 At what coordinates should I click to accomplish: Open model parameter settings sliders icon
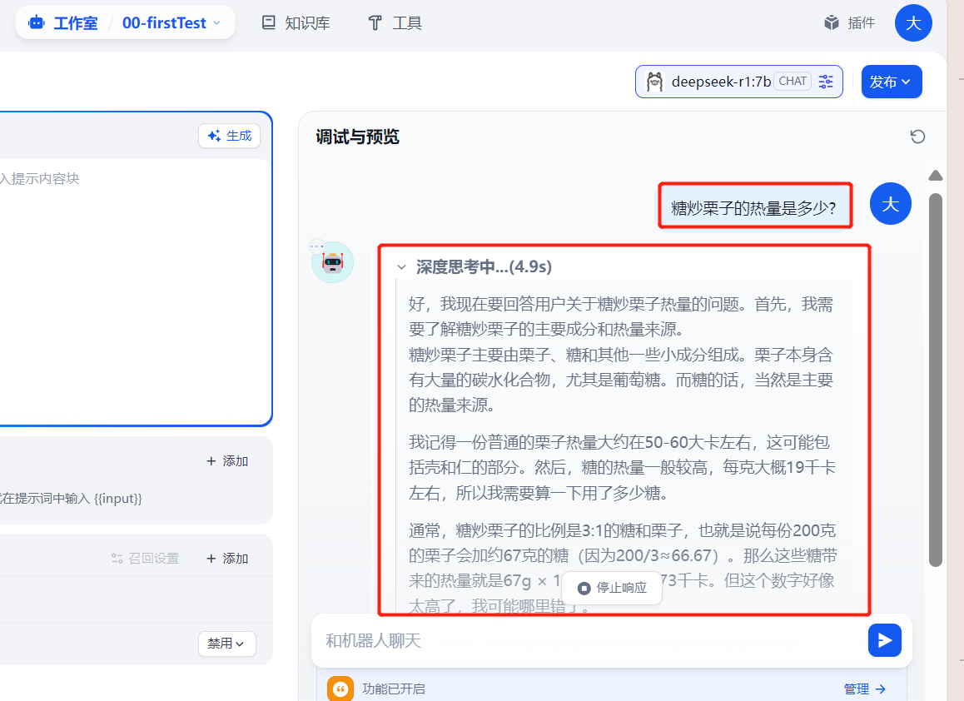[825, 82]
